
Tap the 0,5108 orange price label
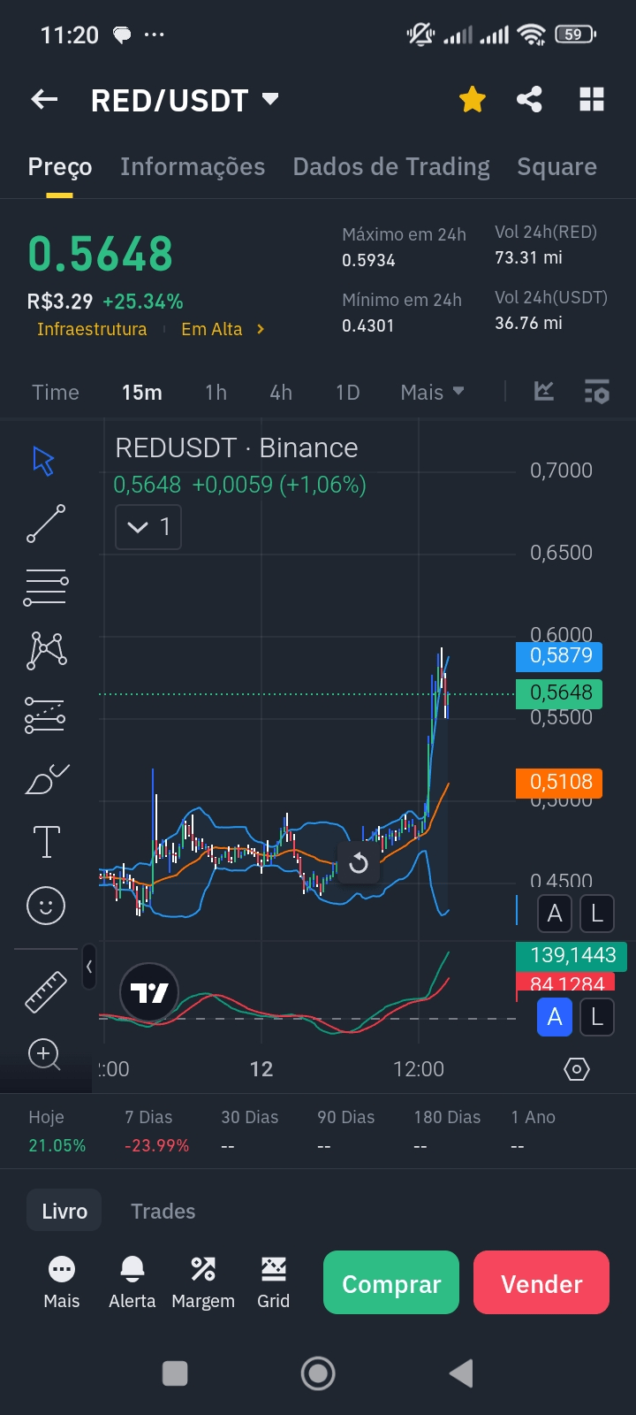559,782
